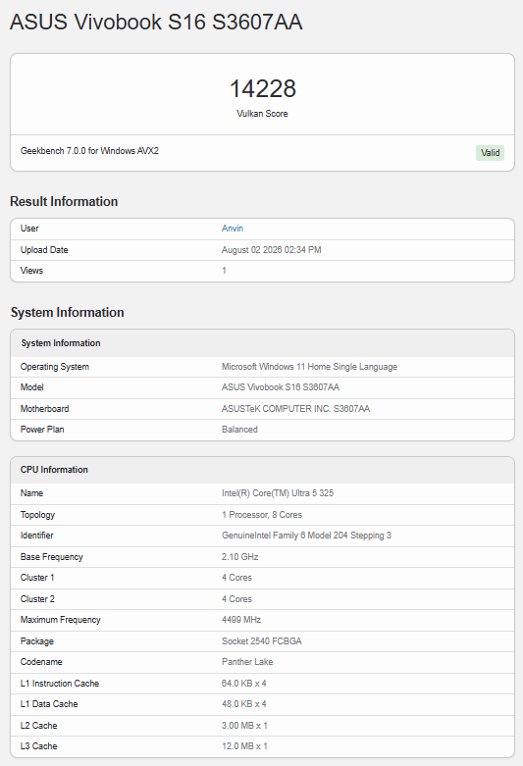Click the System Information table header
This screenshot has height=766, width=523.
click(x=262, y=343)
